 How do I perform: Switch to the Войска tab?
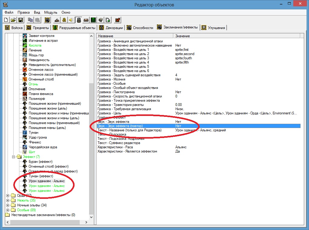(14, 28)
